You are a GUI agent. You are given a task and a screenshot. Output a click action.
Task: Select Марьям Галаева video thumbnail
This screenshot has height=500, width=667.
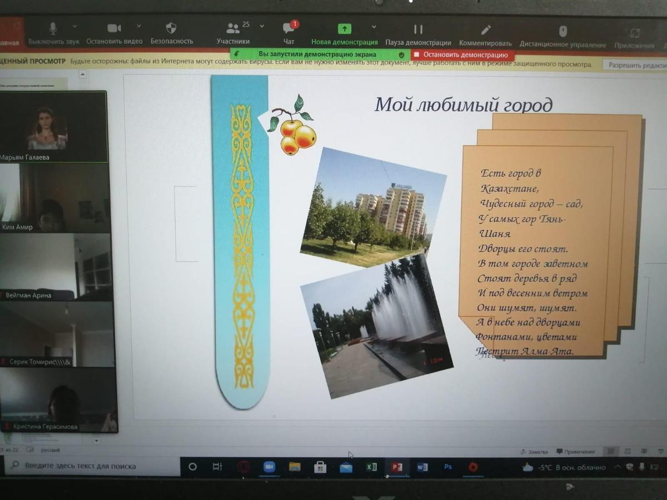point(53,127)
